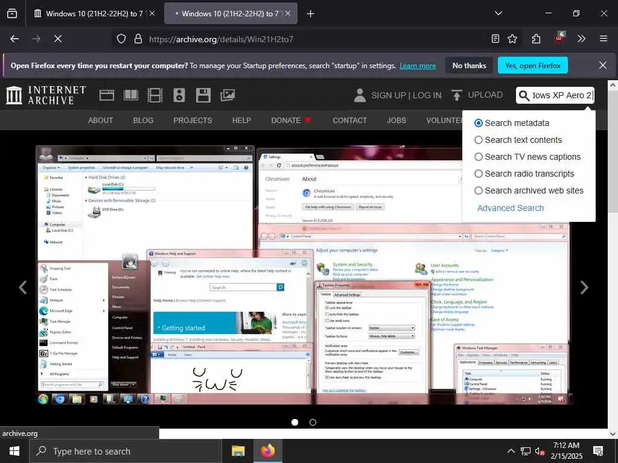Open the Web archive icon
This screenshot has width=618, height=463.
coord(107,95)
